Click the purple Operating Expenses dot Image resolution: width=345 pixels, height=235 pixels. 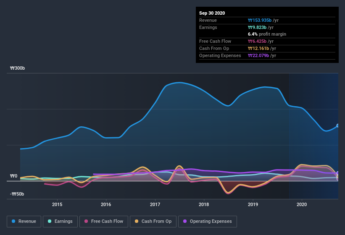pyautogui.click(x=185, y=221)
